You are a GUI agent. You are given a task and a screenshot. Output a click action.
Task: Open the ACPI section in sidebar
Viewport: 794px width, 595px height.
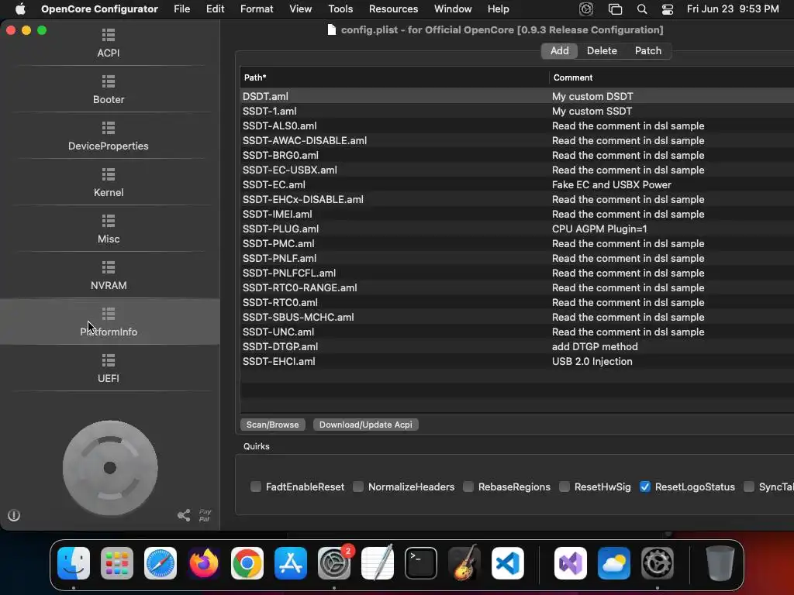(x=109, y=43)
